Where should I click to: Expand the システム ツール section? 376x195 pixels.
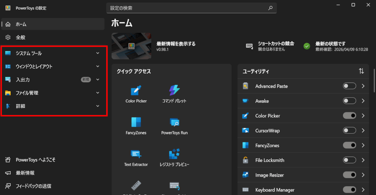pyautogui.click(x=98, y=53)
